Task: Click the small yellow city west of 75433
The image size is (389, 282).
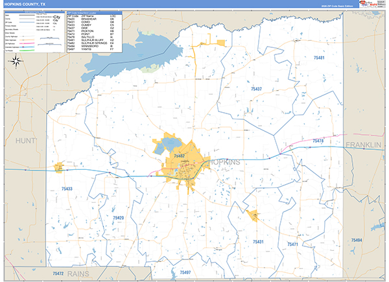Action: (x=60, y=167)
